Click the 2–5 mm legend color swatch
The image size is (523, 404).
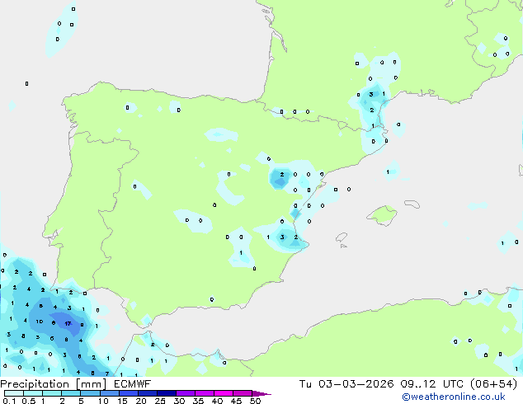coord(71,393)
